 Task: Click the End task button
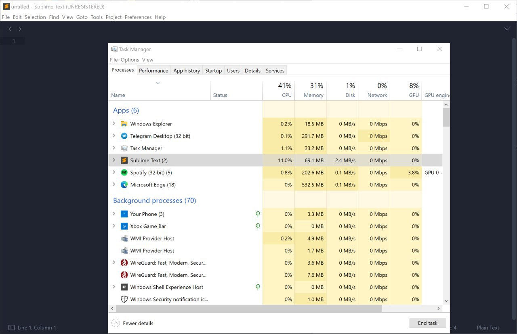pyautogui.click(x=428, y=323)
